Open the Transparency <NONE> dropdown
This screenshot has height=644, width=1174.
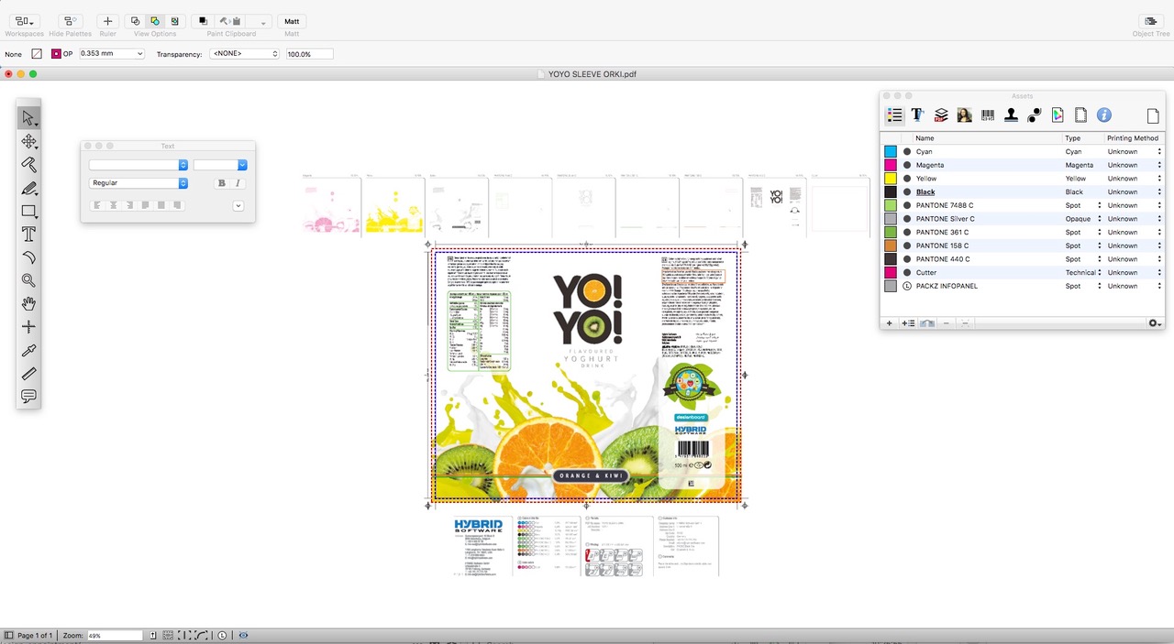coord(244,54)
